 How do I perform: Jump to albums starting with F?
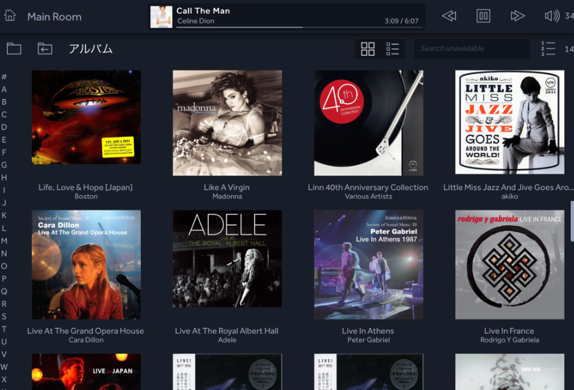pyautogui.click(x=4, y=152)
